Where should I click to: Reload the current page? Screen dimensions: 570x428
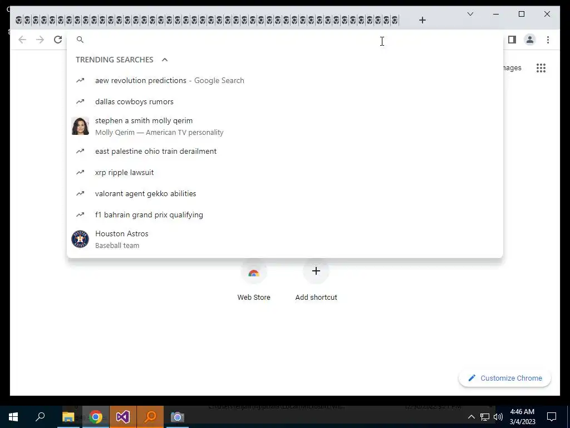[58, 40]
